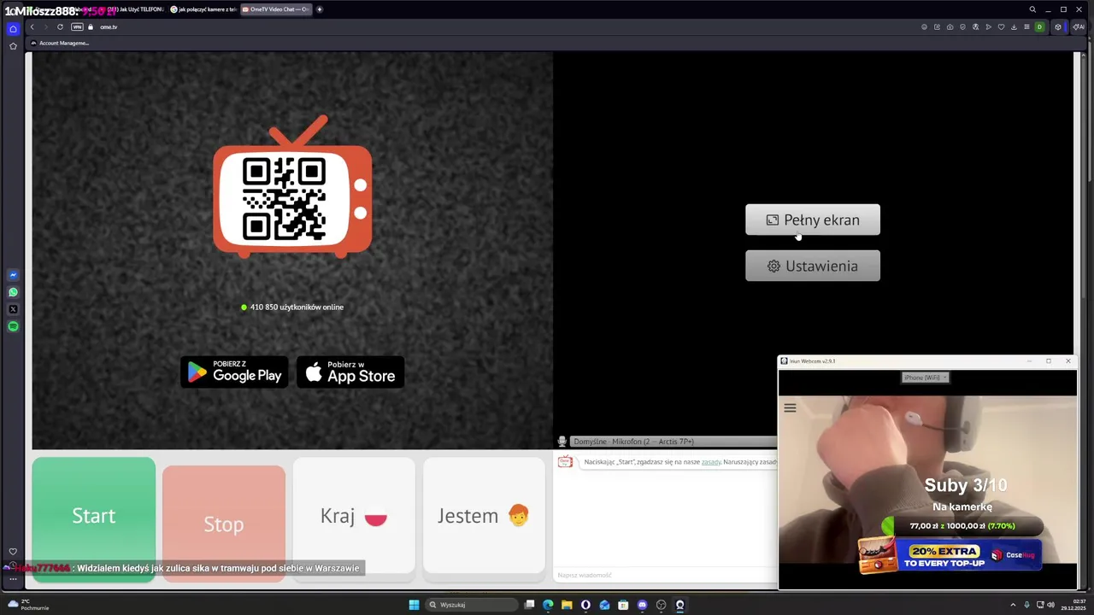The image size is (1094, 615).
Task: Click the padlock site info icon
Action: [91, 26]
